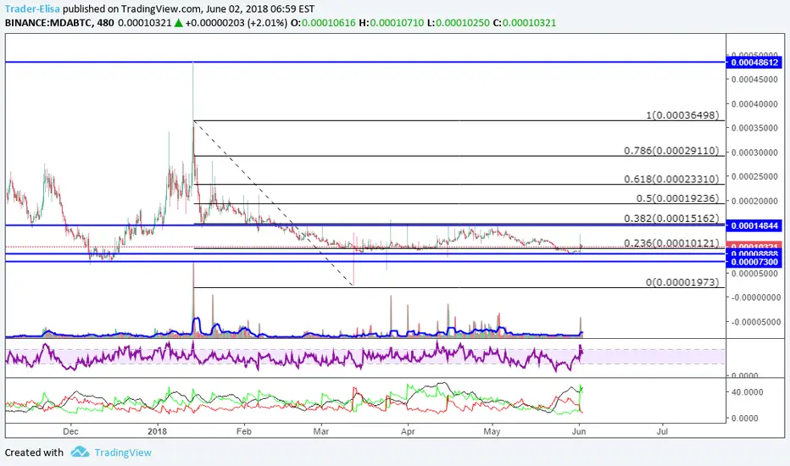Select the blue 0.00048612 price label

click(754, 63)
